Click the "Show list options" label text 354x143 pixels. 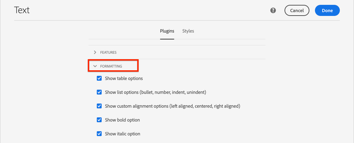[156, 92]
